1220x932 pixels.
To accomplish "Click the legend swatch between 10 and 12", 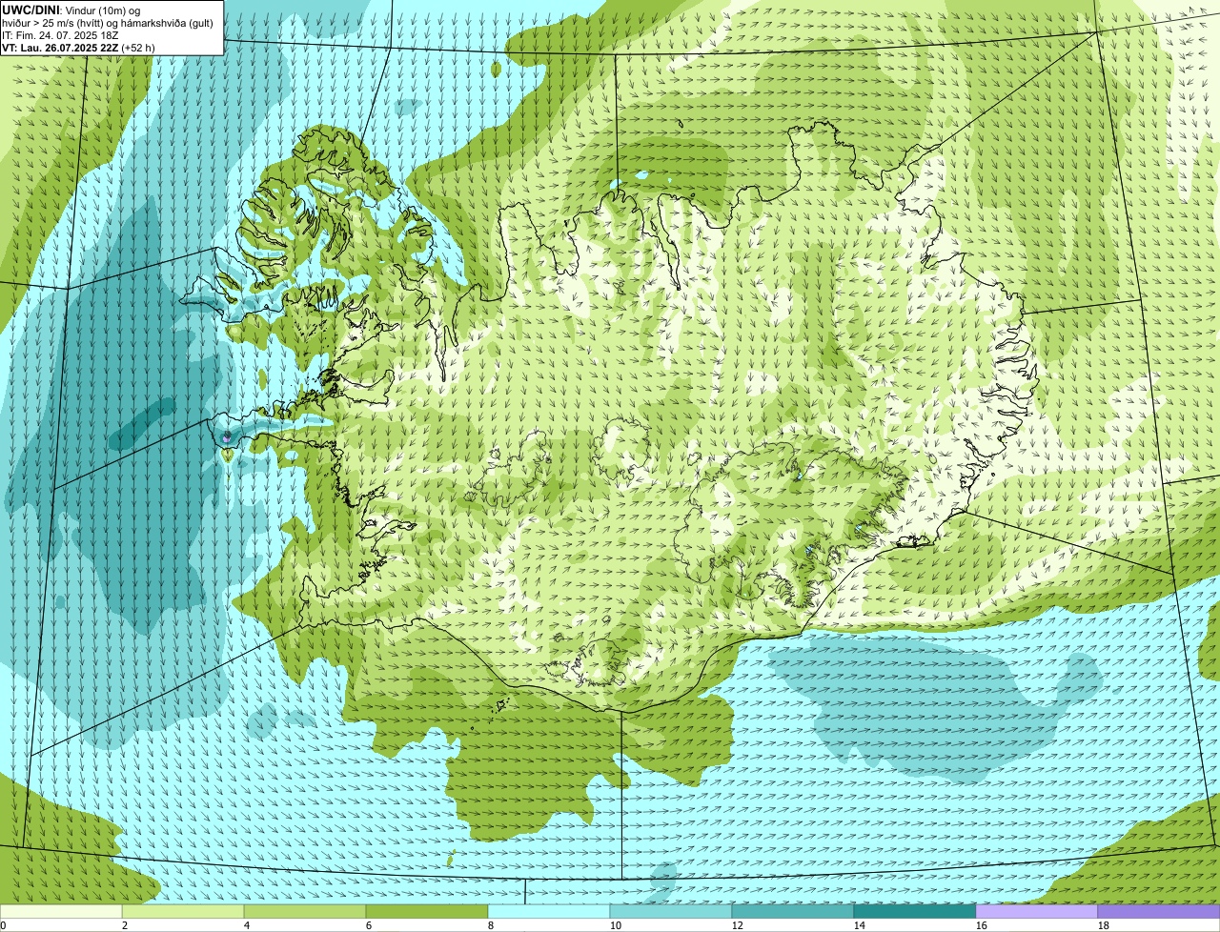I will pyautogui.click(x=671, y=912).
